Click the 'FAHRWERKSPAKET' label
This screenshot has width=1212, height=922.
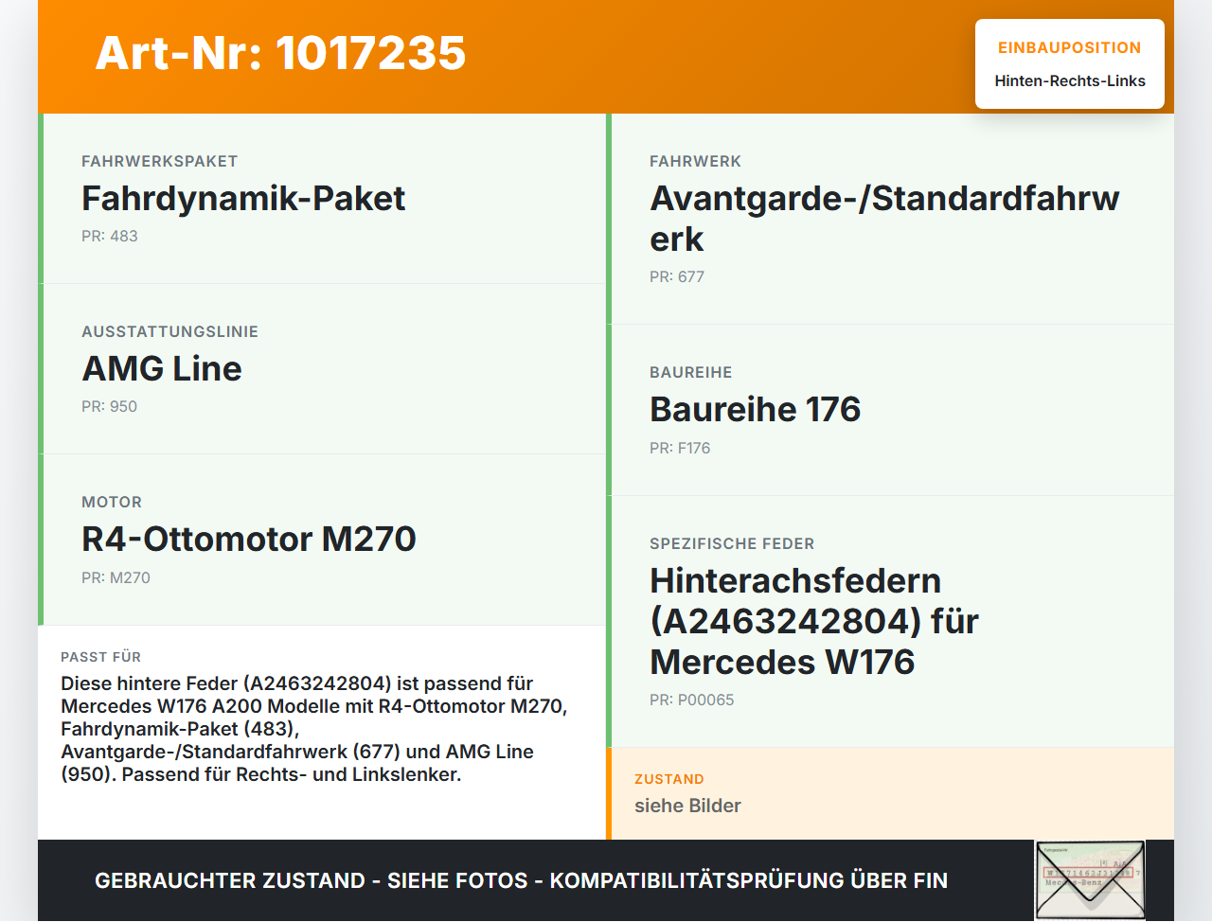pos(160,162)
